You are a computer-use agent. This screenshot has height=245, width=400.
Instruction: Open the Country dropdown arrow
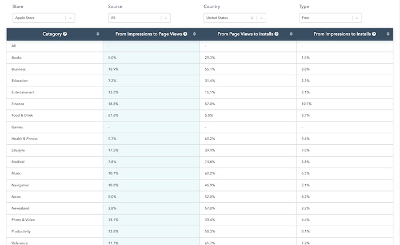tap(261, 18)
